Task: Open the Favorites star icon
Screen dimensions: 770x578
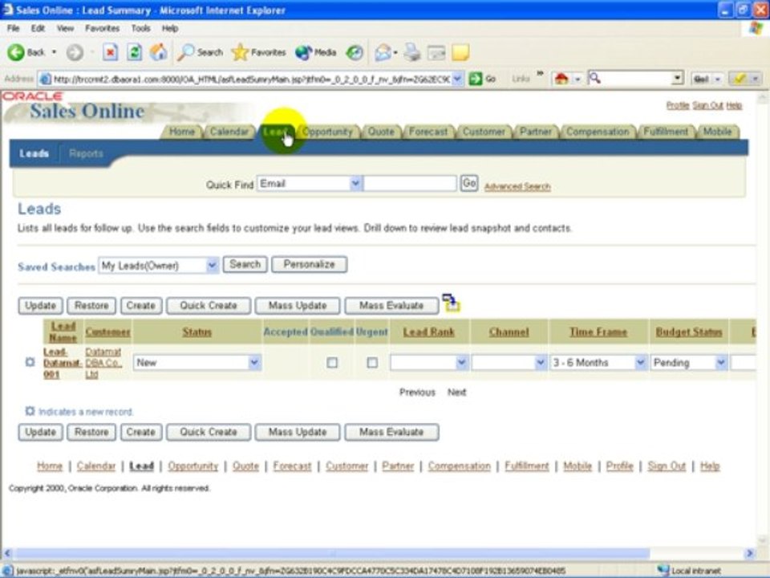Action: [x=240, y=52]
